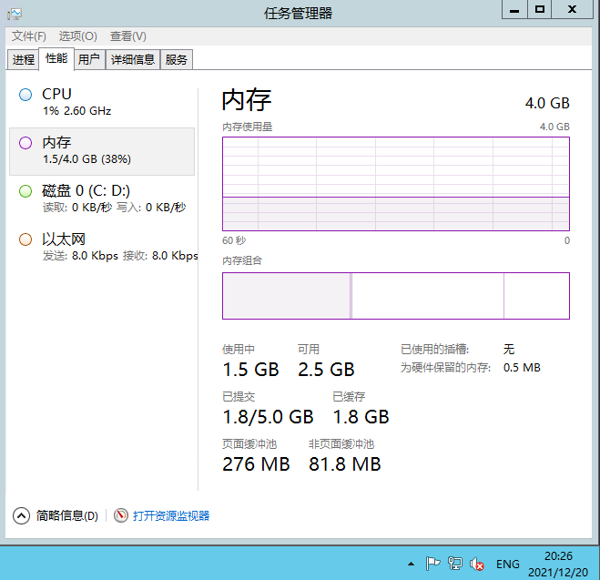This screenshot has height=580, width=600.
Task: Select the CPU performance circle icon
Action: (25, 95)
